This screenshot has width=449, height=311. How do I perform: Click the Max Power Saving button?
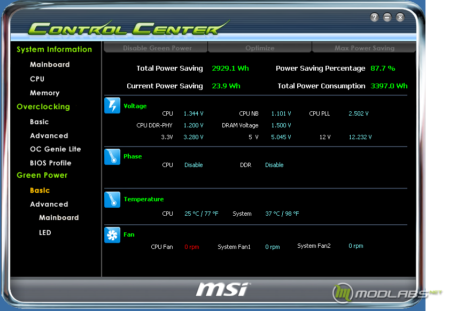[364, 48]
